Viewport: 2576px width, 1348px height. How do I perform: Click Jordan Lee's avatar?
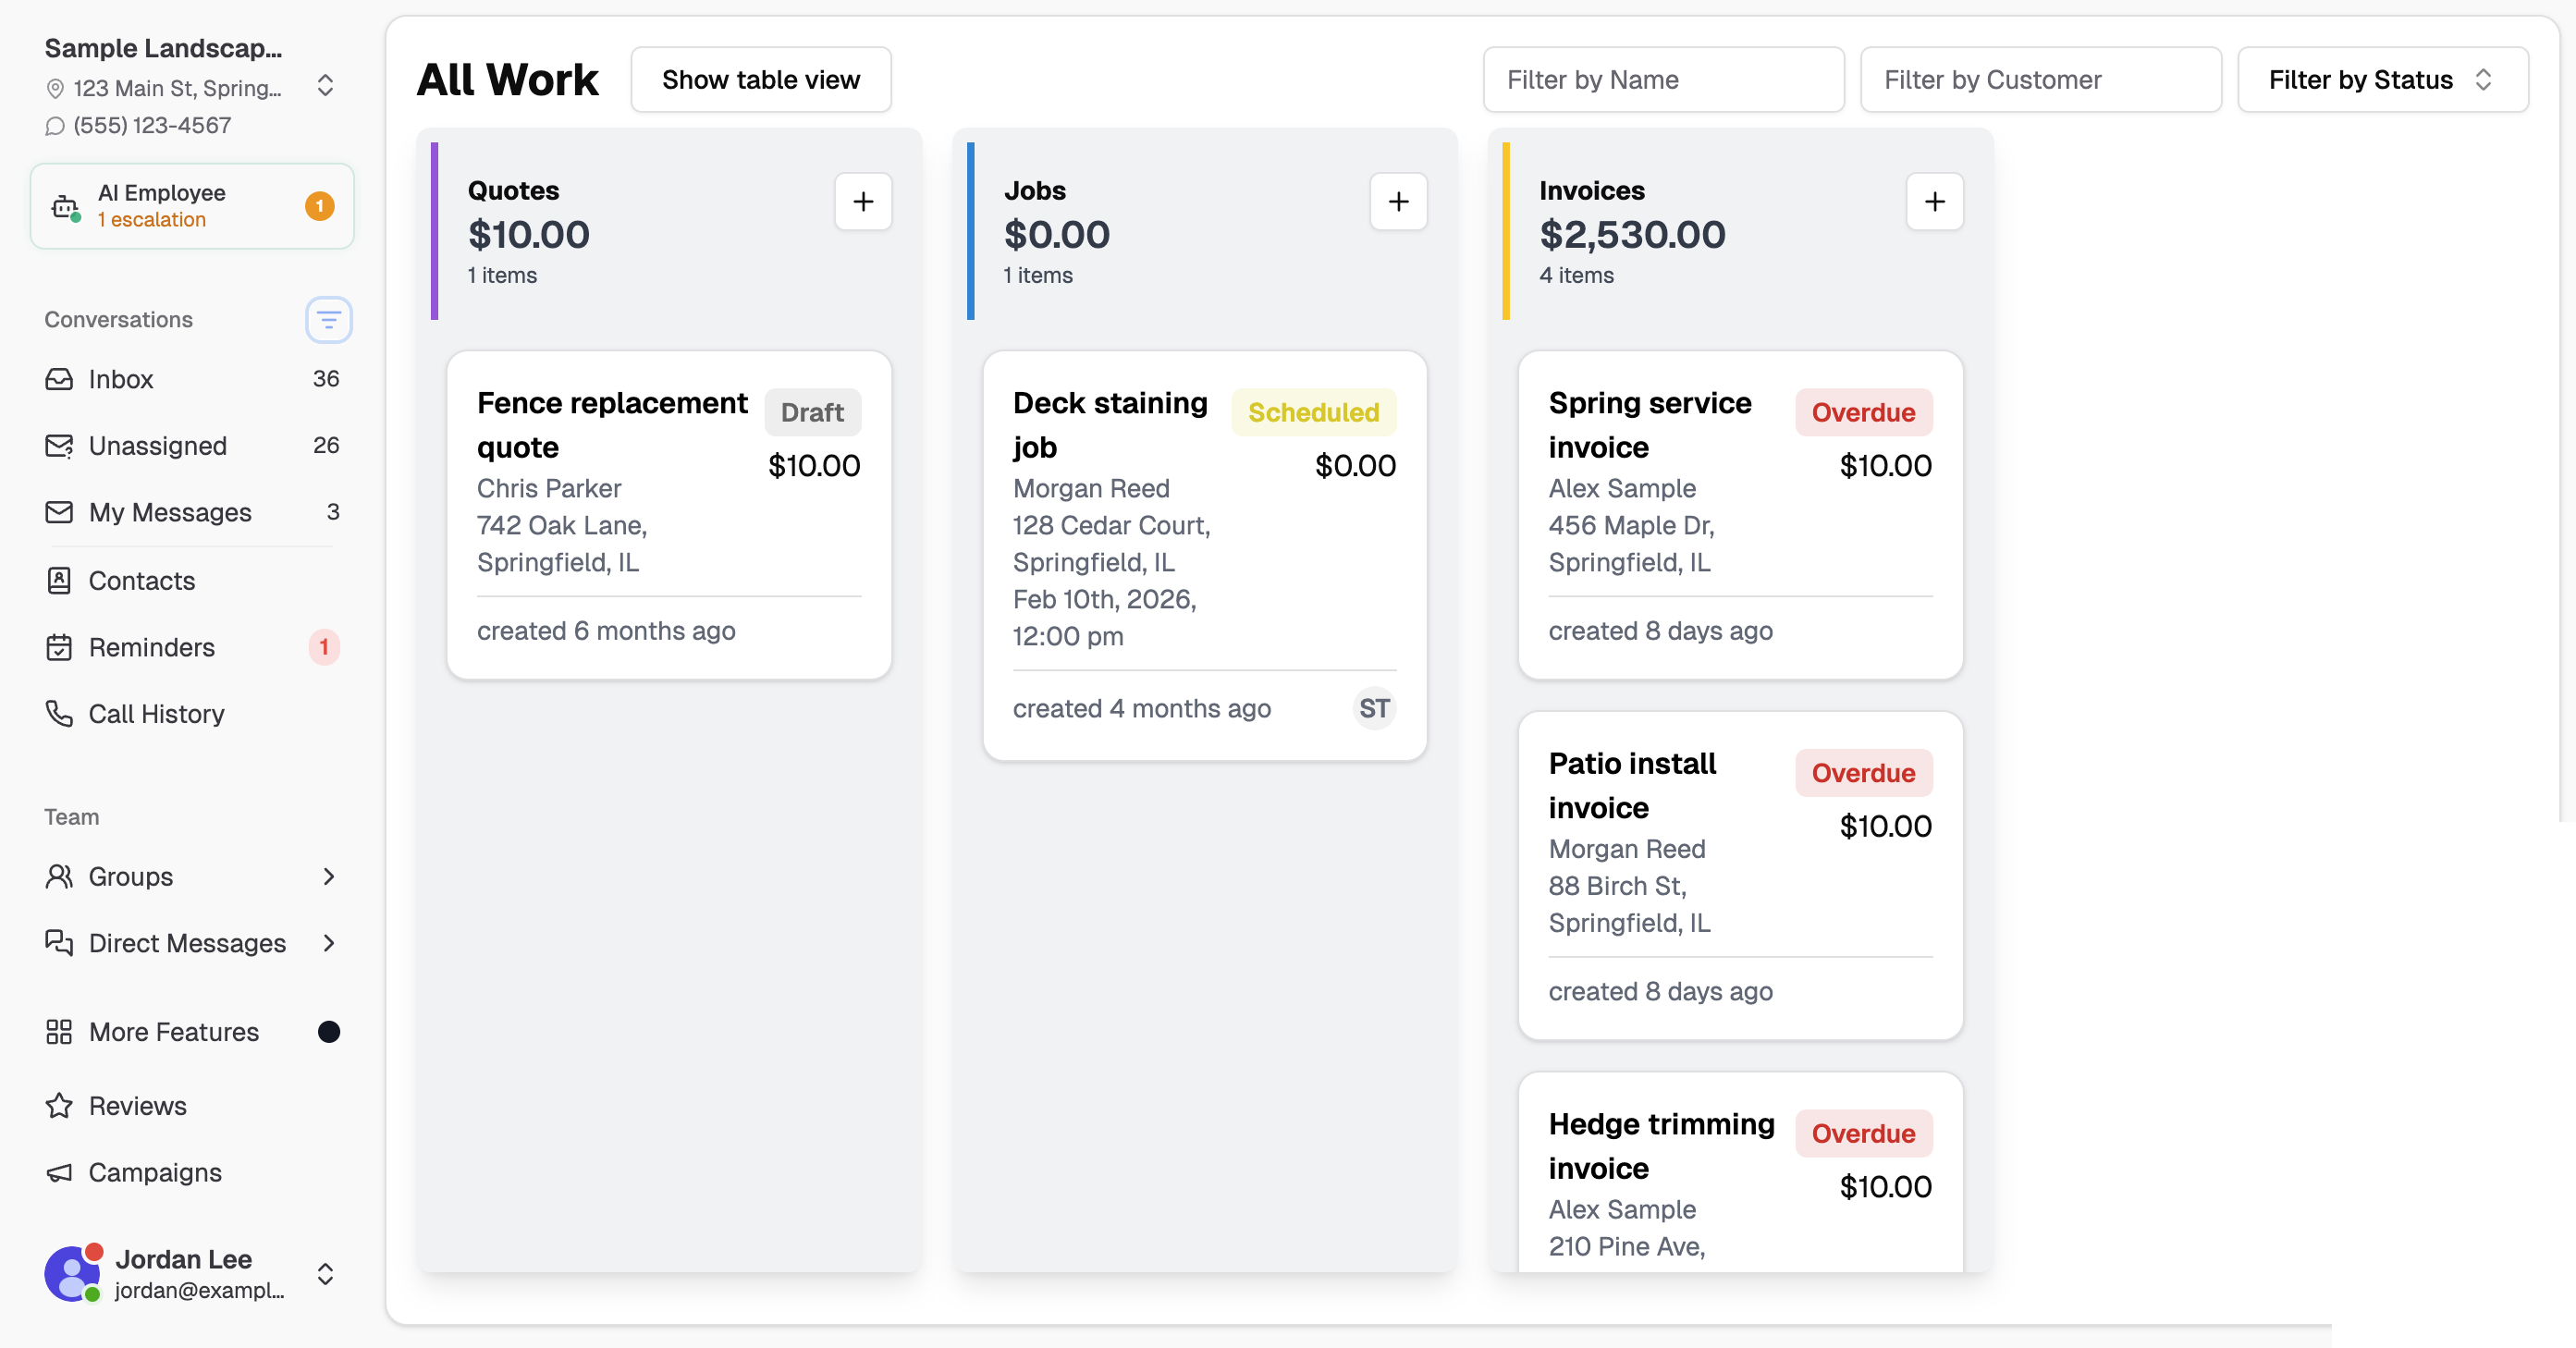coord(72,1274)
